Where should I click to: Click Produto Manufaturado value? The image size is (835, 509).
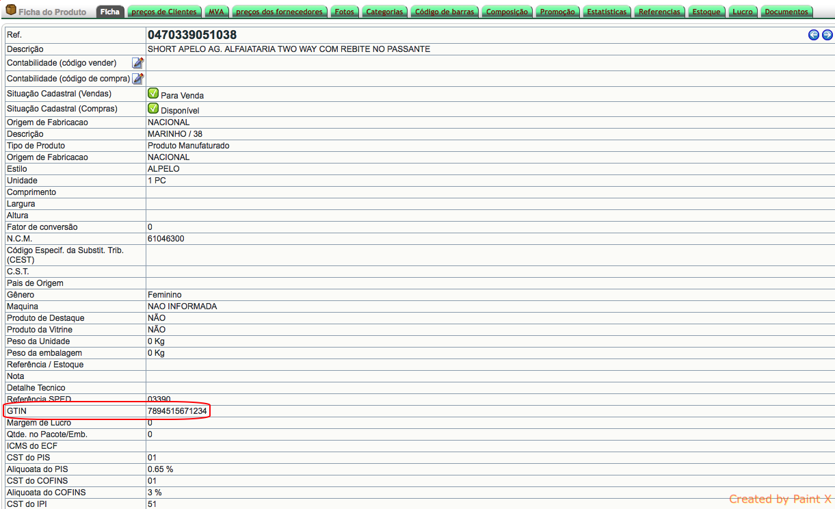coord(189,146)
